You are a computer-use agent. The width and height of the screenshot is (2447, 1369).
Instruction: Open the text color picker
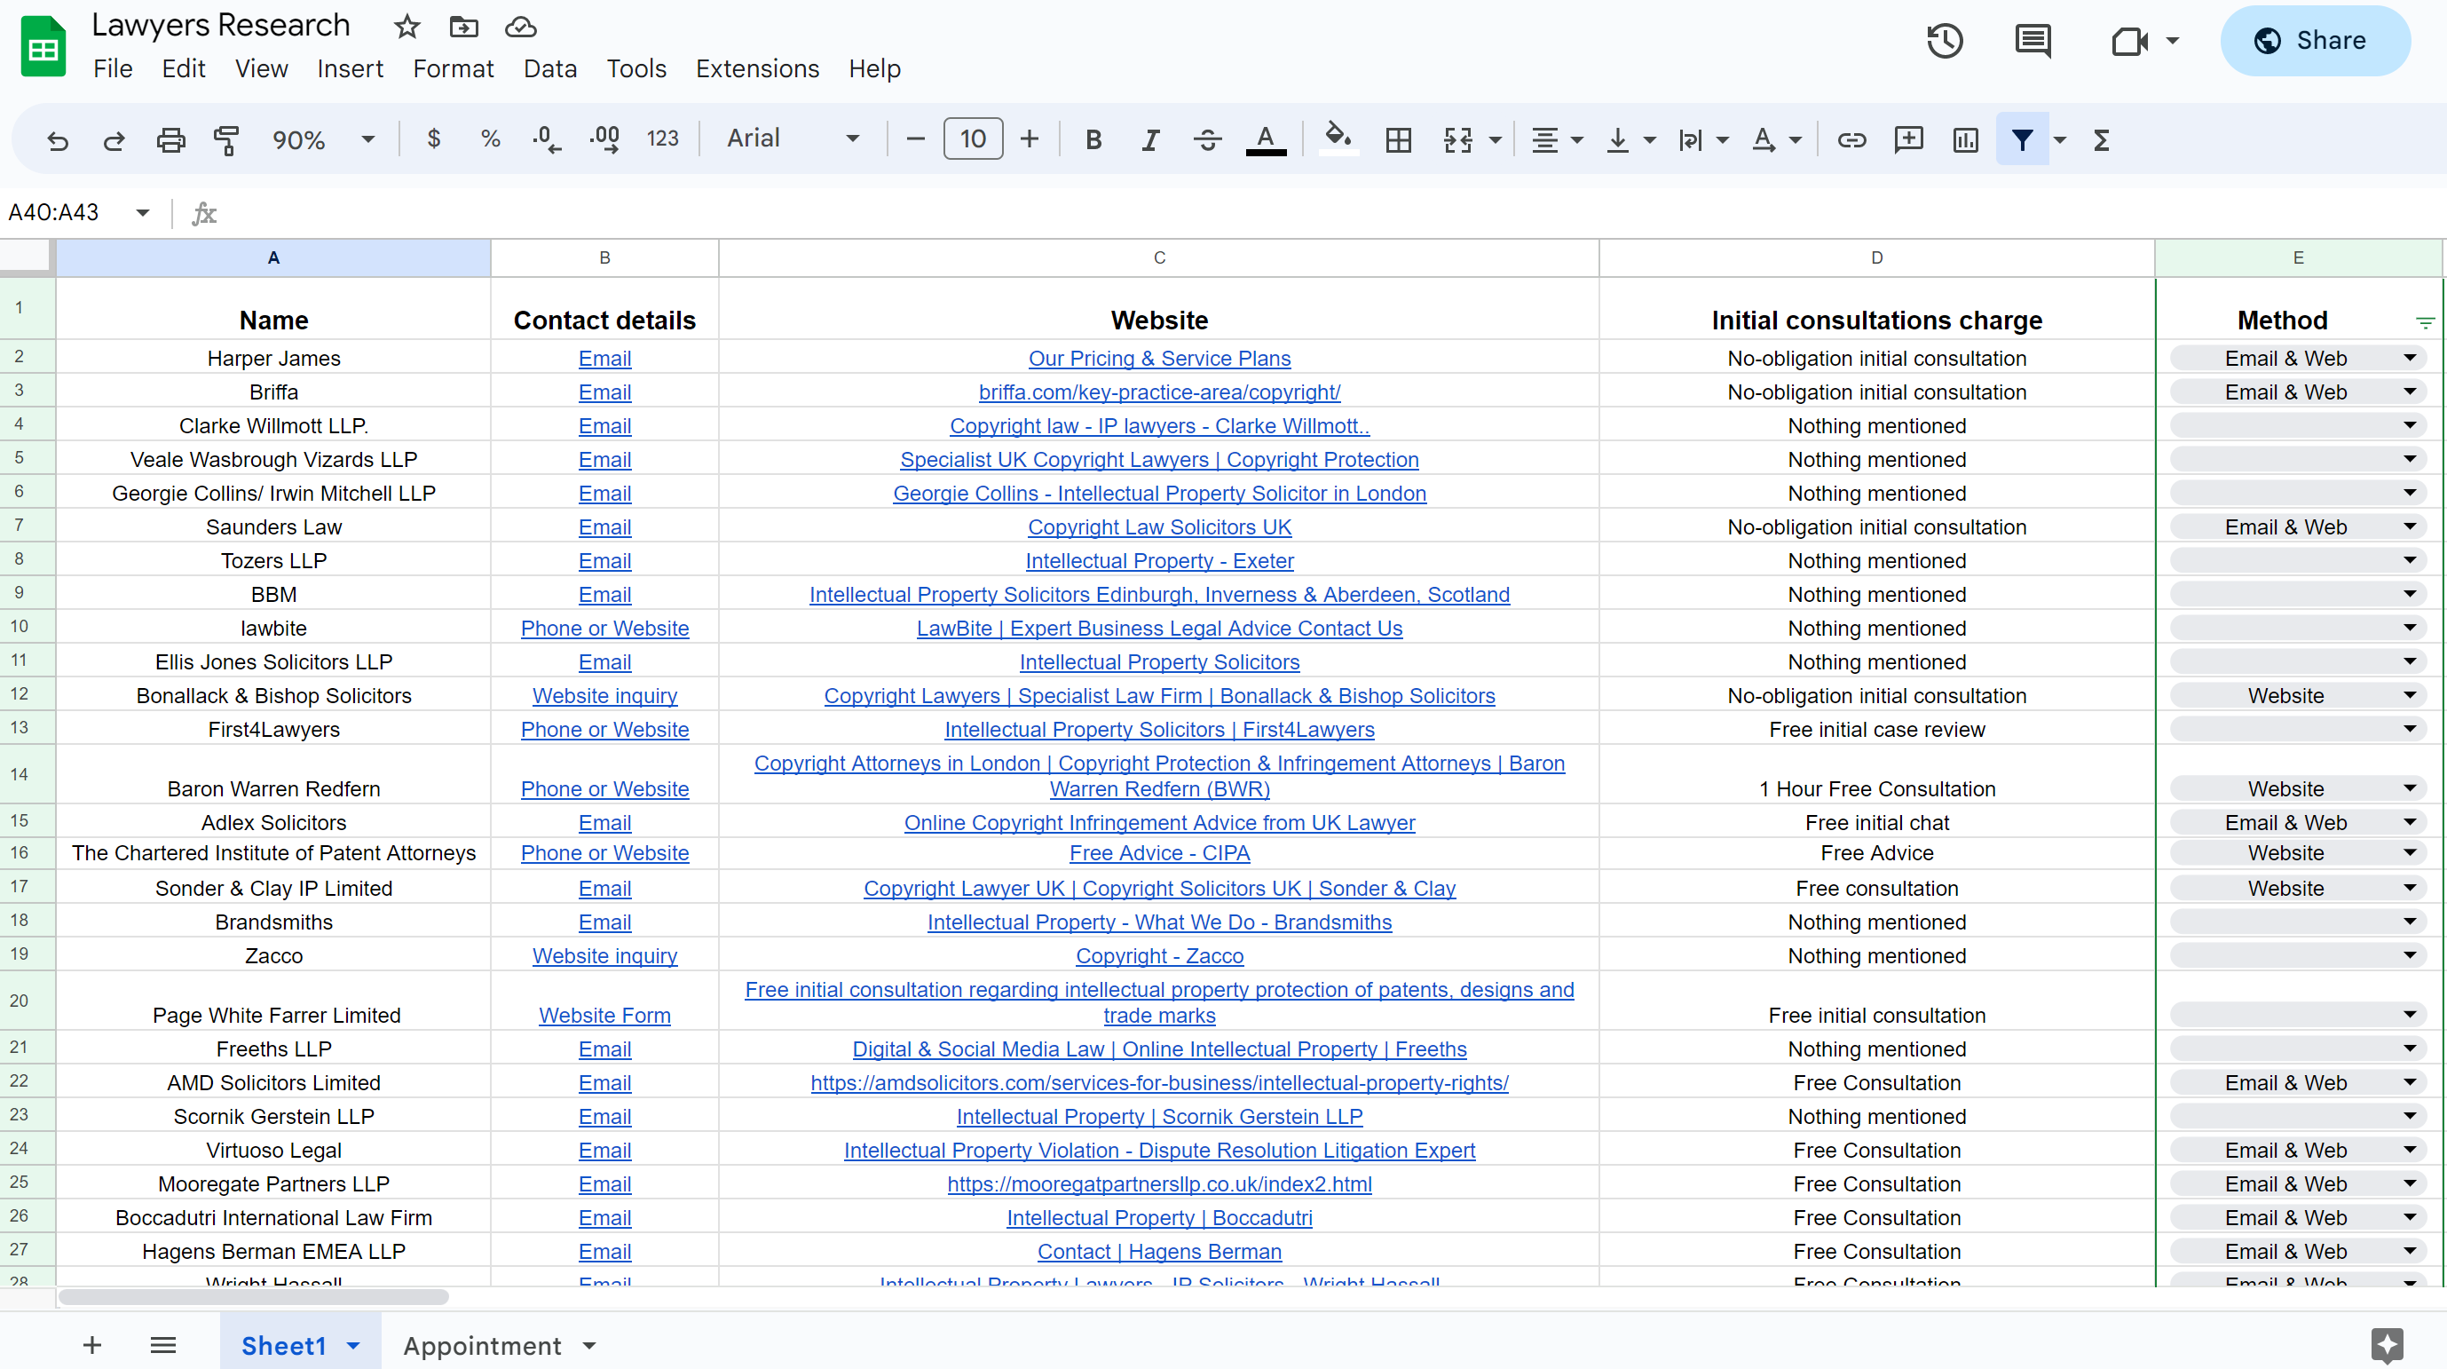[x=1266, y=139]
